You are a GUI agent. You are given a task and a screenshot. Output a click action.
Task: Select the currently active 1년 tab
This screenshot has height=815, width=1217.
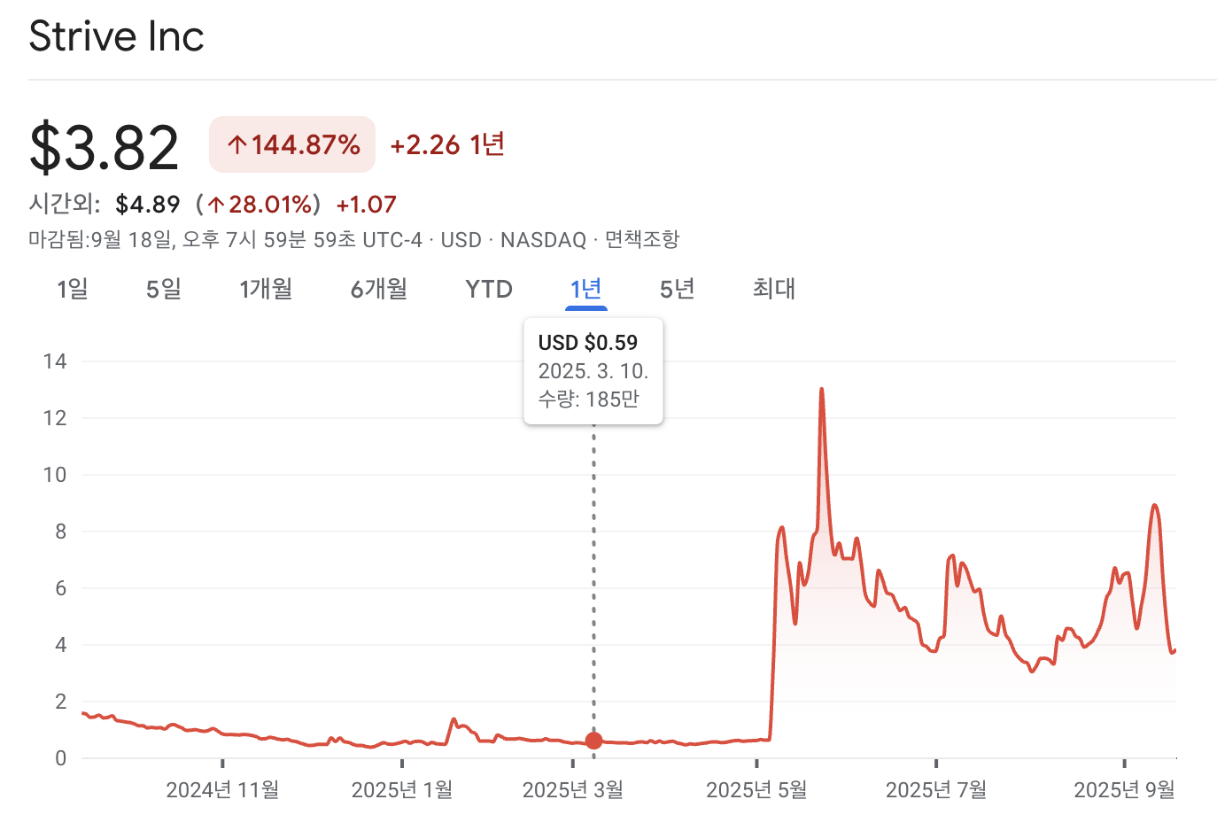tap(585, 289)
